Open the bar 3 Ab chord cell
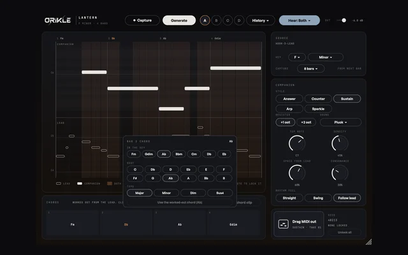The width and height of the screenshot is (408, 255). click(x=180, y=223)
